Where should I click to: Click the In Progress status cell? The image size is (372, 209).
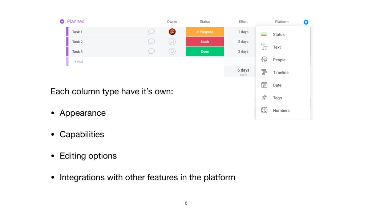click(x=205, y=32)
